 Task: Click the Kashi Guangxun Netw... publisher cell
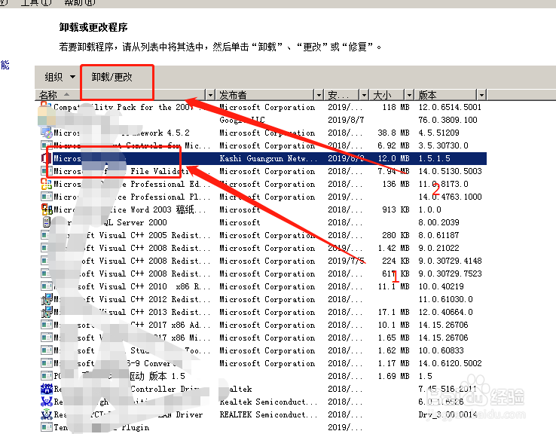pyautogui.click(x=268, y=158)
